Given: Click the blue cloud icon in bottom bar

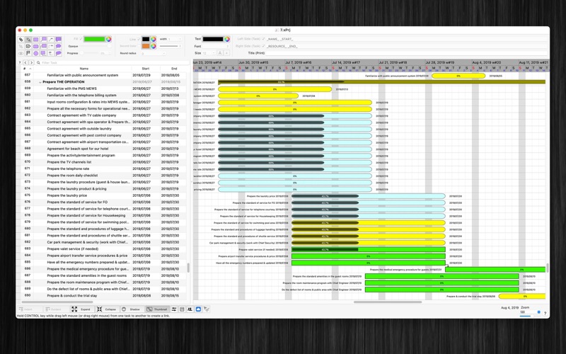Looking at the screenshot, I should 198,309.
